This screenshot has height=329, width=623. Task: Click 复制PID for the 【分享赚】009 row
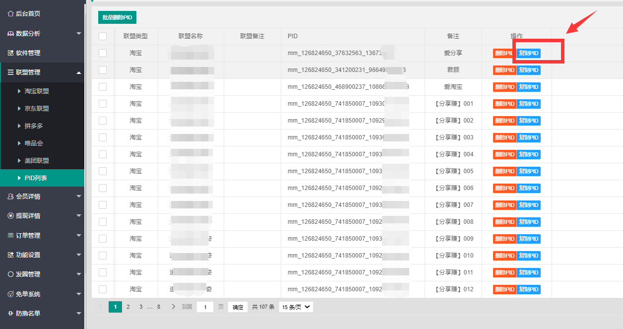click(x=529, y=239)
